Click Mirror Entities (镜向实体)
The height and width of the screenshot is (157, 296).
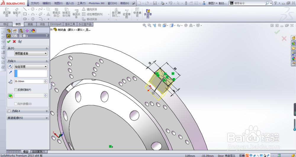(90, 9)
